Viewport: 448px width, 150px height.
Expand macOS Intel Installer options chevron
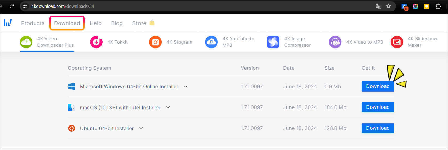point(168,107)
